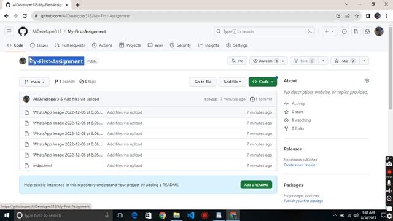Click the browser address bar URL

point(85,16)
